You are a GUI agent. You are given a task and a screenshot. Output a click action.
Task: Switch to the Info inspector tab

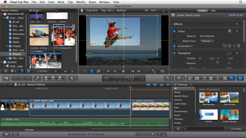pos(213,10)
